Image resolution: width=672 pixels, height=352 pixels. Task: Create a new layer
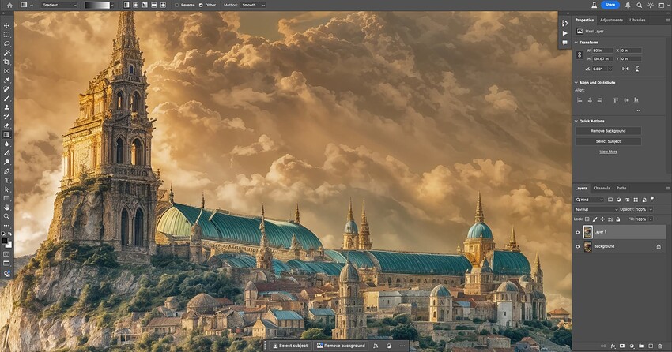[651, 346]
